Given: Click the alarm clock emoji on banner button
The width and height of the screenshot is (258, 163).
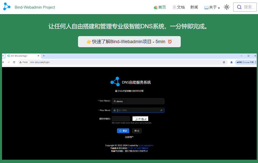Looking at the screenshot, I should (170, 41).
